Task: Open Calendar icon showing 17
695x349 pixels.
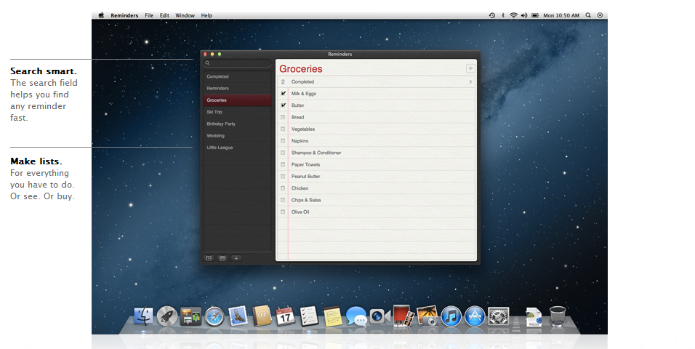Action: pyautogui.click(x=286, y=316)
